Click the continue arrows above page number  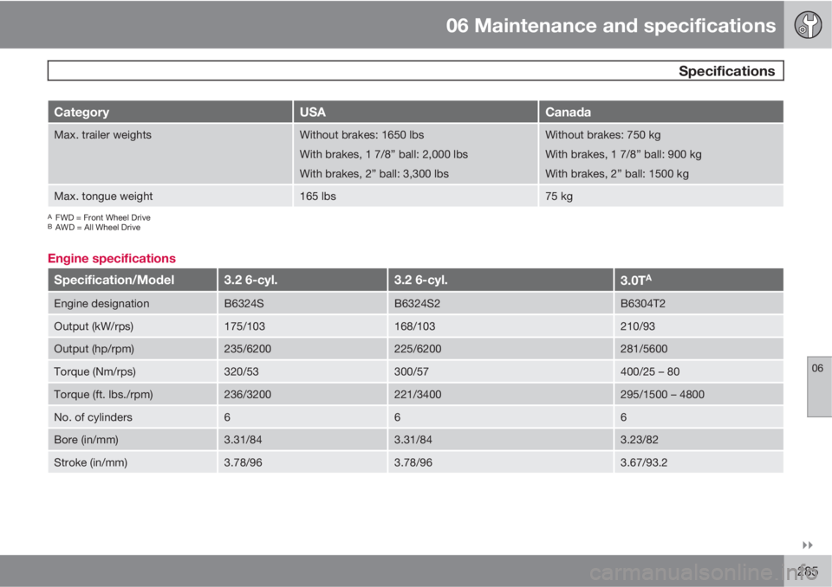tap(807, 545)
